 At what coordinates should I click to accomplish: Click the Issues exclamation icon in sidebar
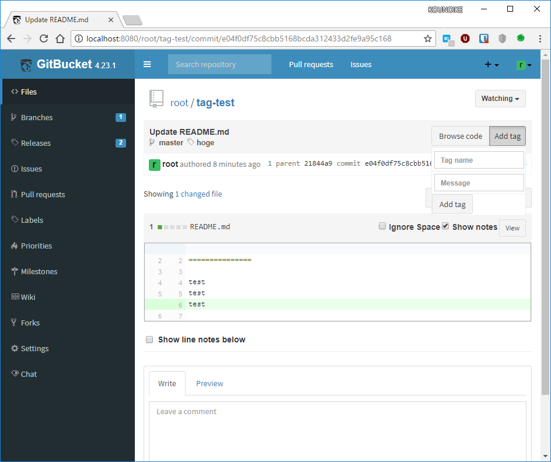pyautogui.click(x=15, y=169)
